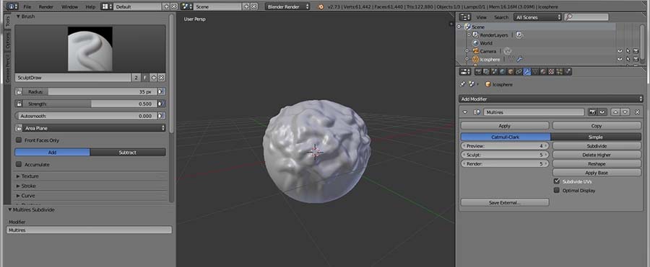Open the Help menu
Screen dimensions: 650x267
pos(90,6)
